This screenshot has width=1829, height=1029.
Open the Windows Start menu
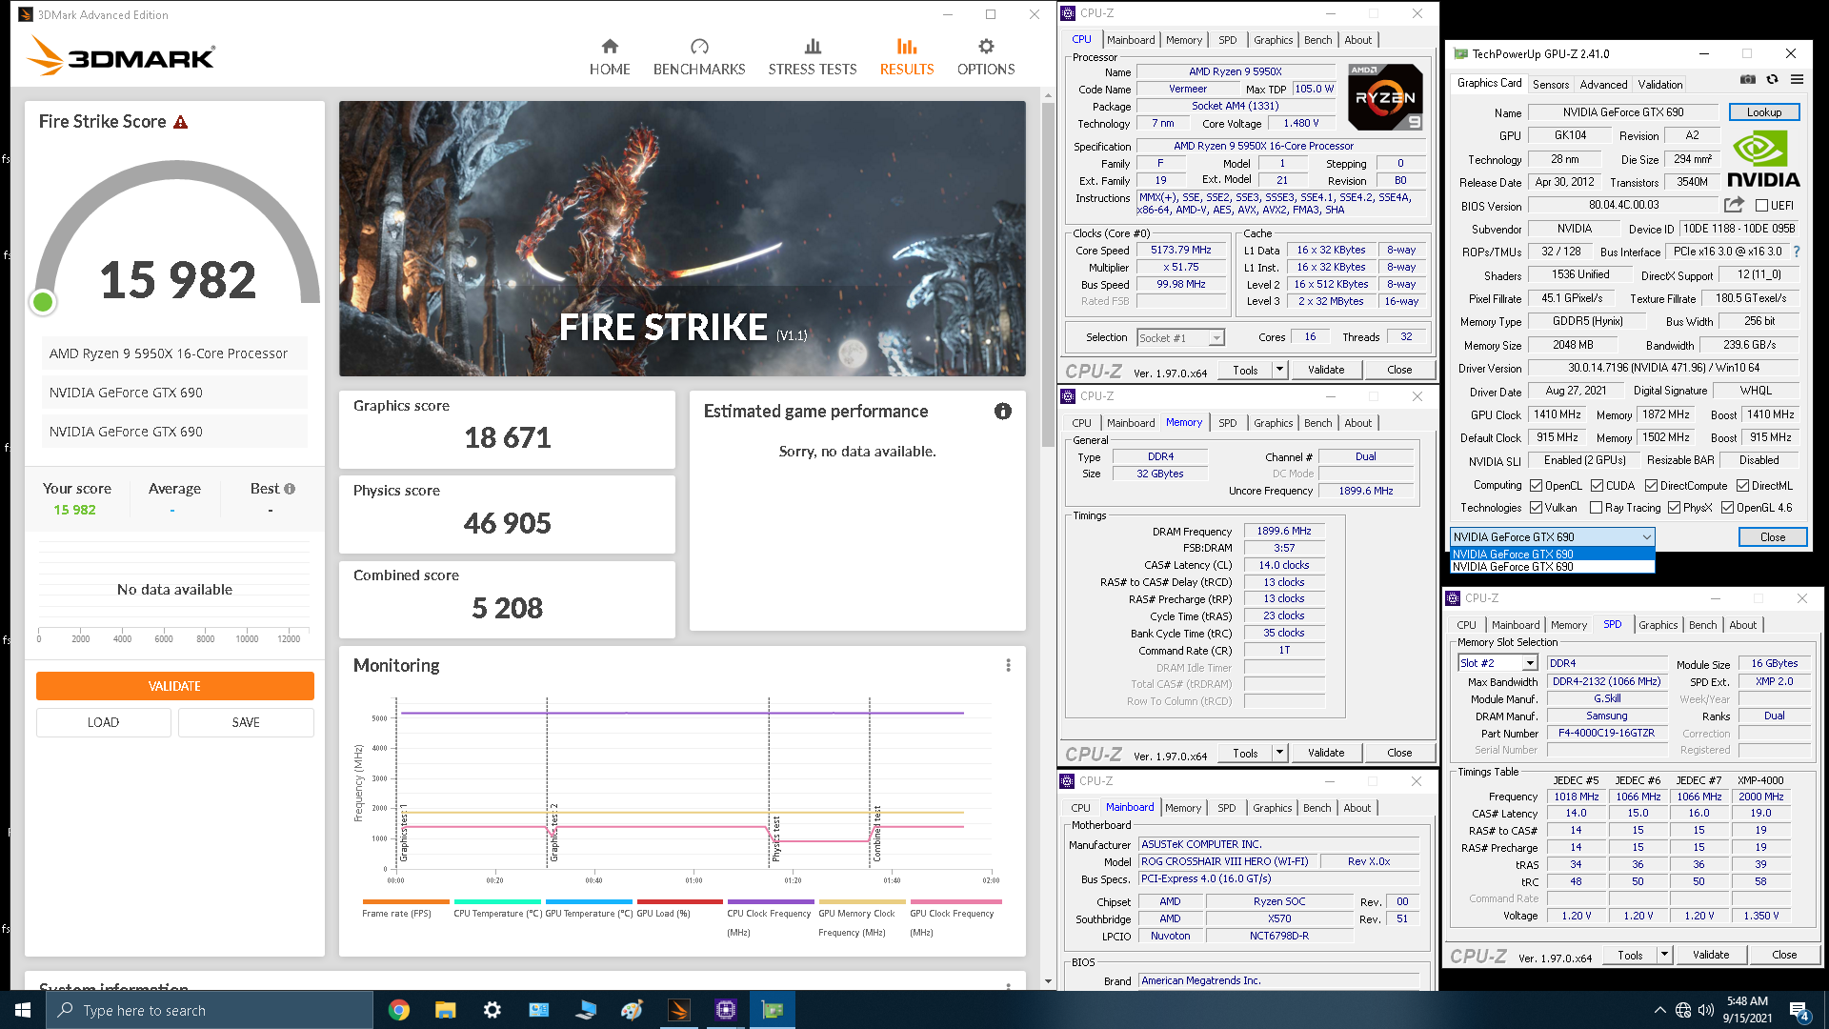point(23,1010)
